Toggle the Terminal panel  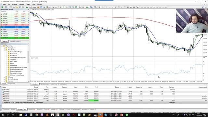coord(20,7)
